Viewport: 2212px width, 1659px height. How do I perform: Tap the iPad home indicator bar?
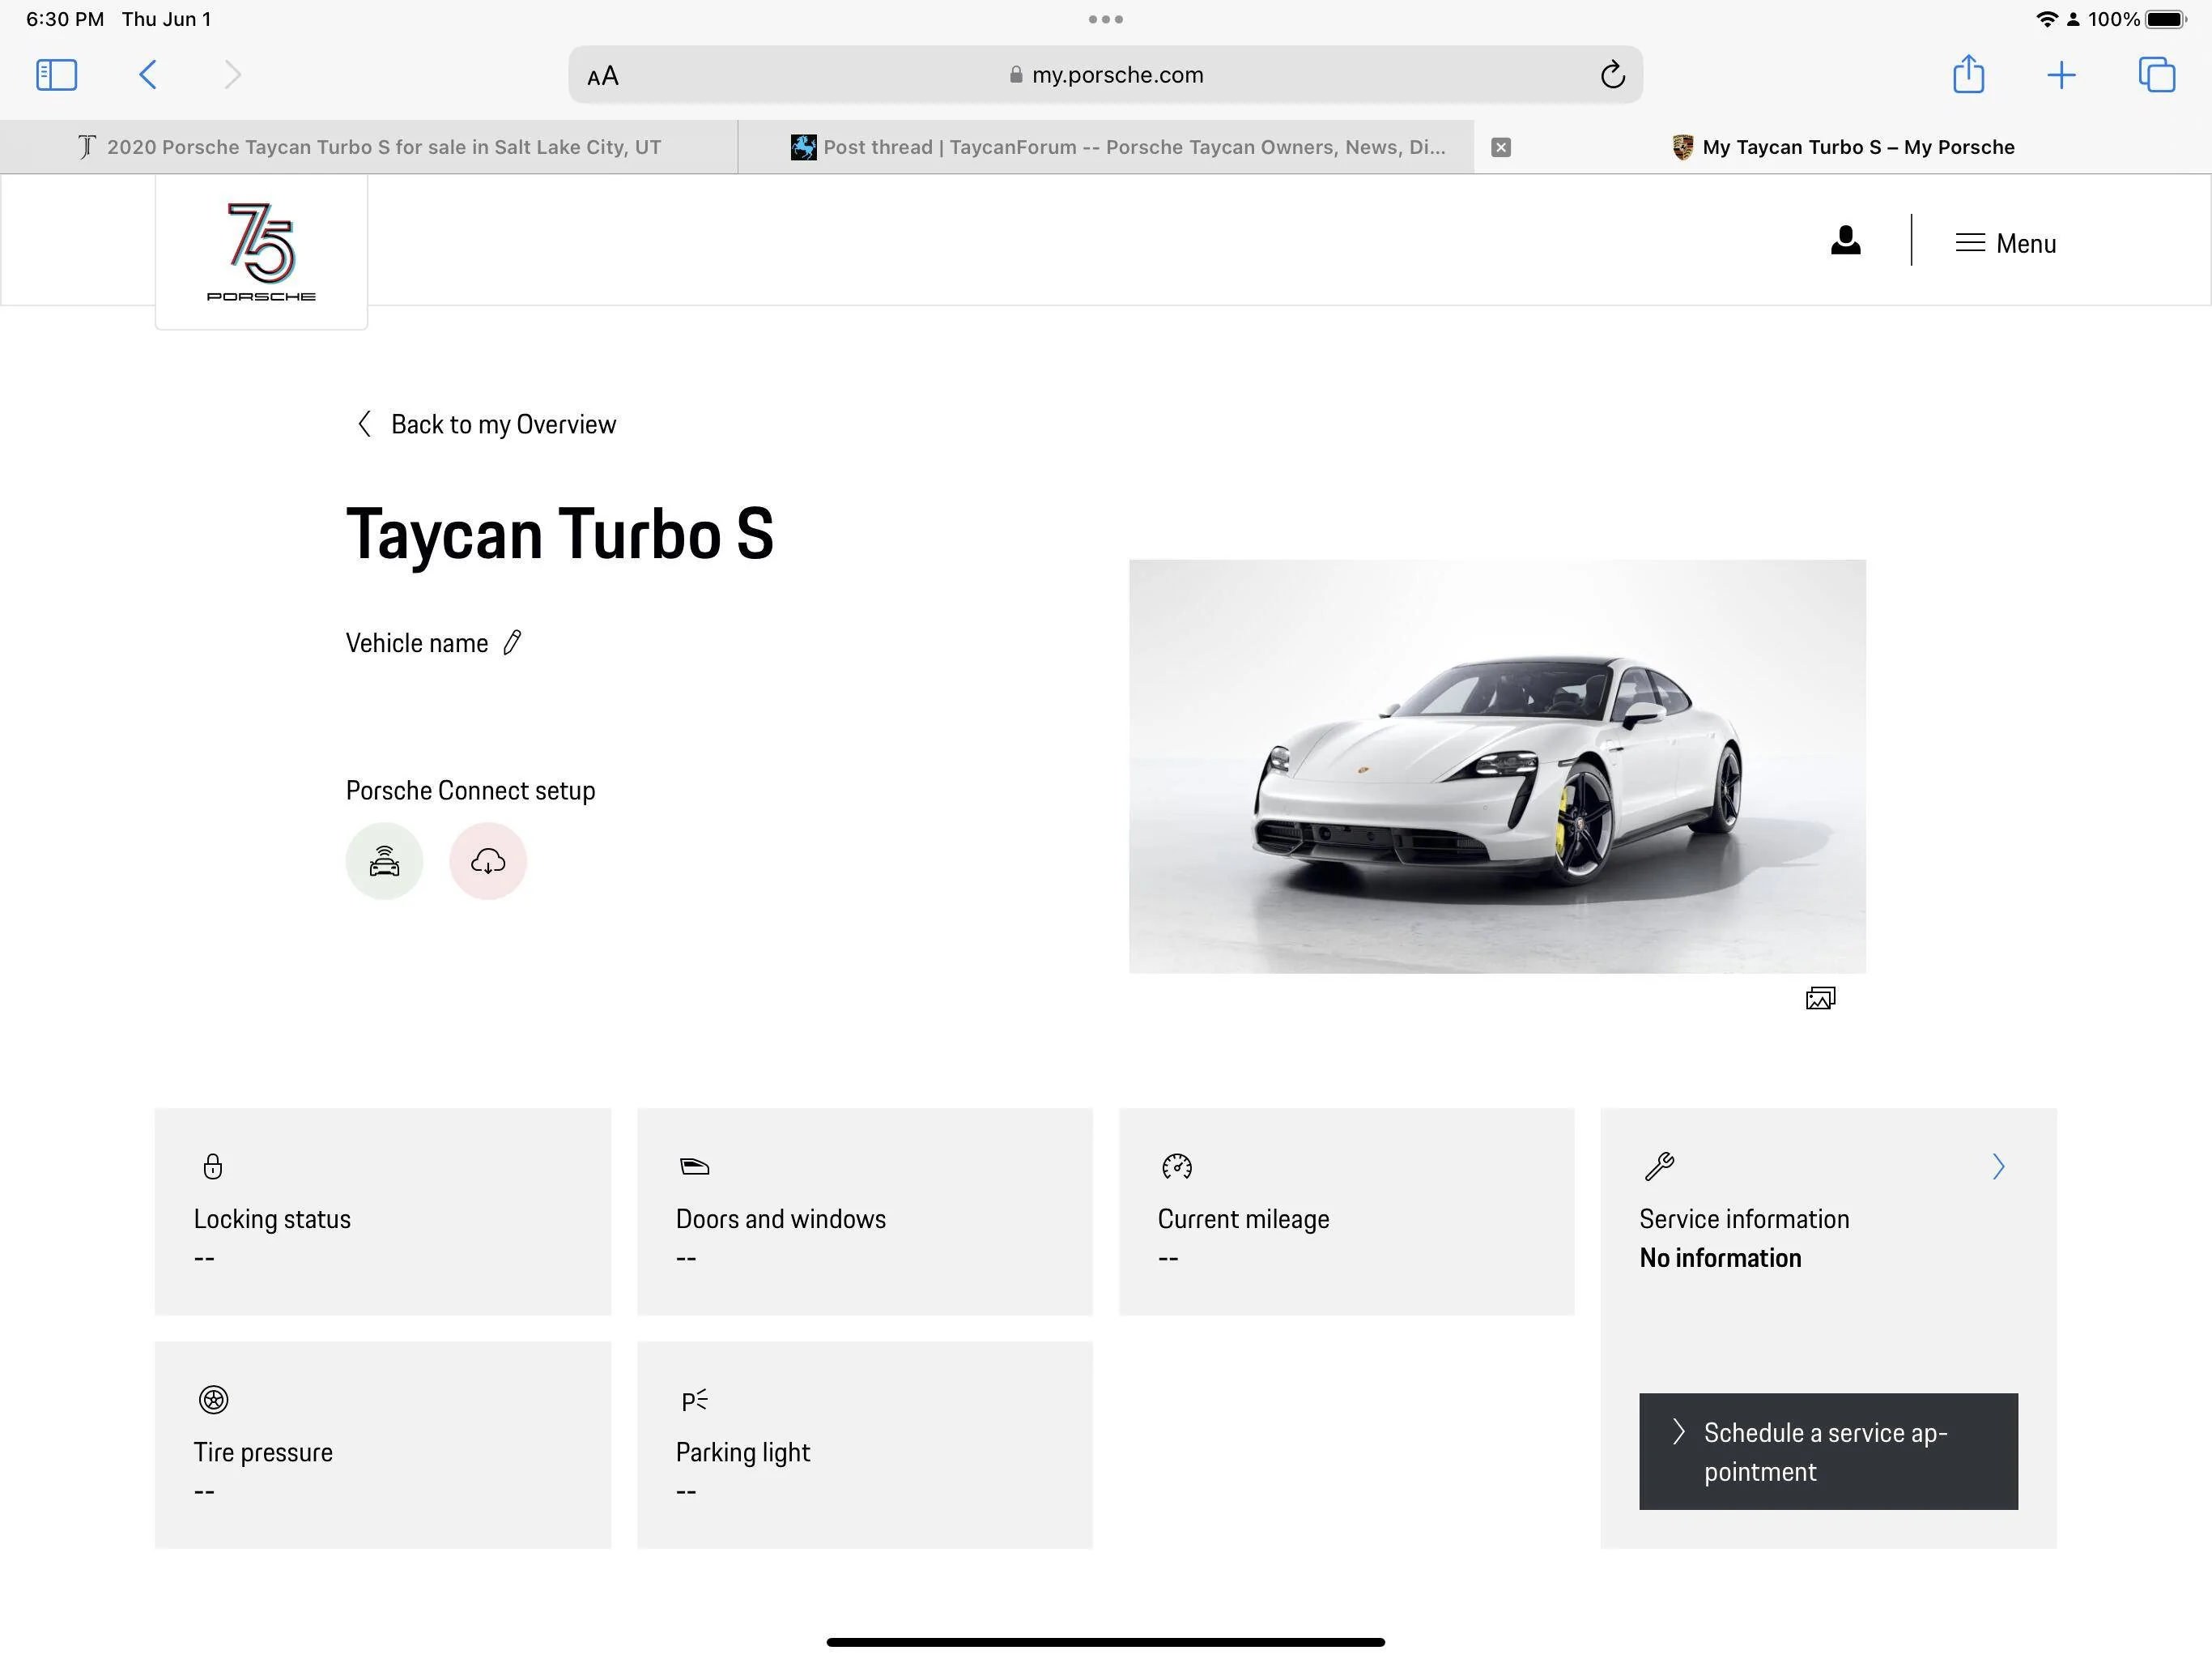click(1105, 1642)
